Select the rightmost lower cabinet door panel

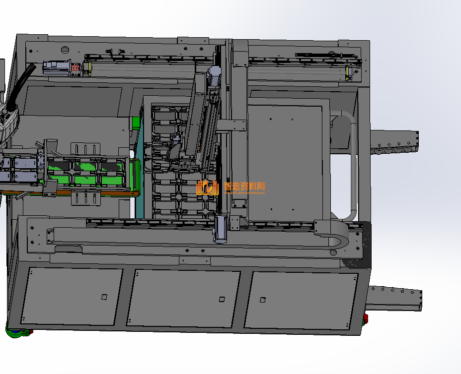(x=301, y=301)
